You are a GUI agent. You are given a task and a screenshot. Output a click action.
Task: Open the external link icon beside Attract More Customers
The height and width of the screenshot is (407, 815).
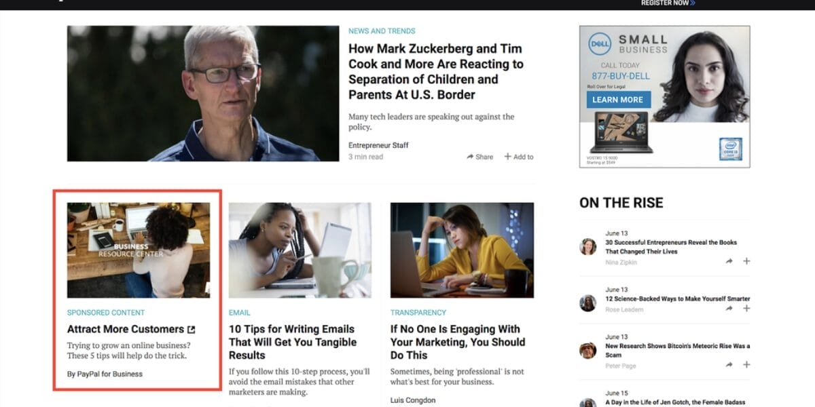click(192, 329)
